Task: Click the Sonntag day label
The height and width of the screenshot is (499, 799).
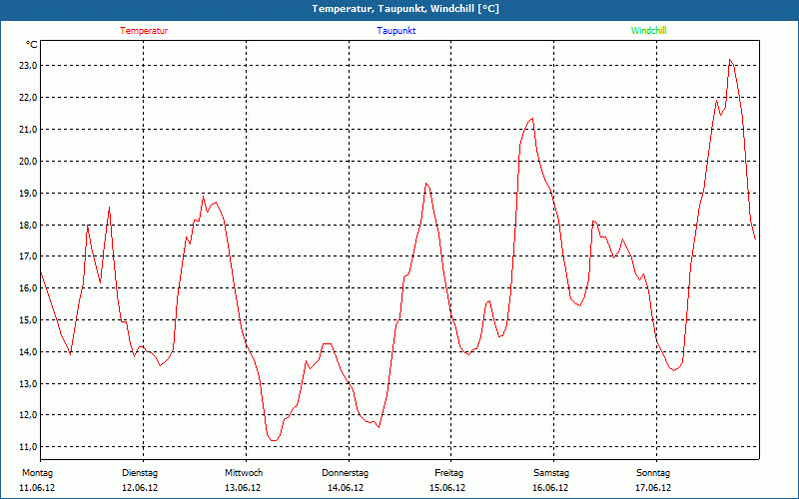Action: click(653, 473)
